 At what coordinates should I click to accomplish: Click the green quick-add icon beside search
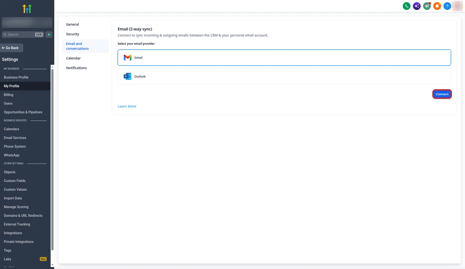point(49,34)
